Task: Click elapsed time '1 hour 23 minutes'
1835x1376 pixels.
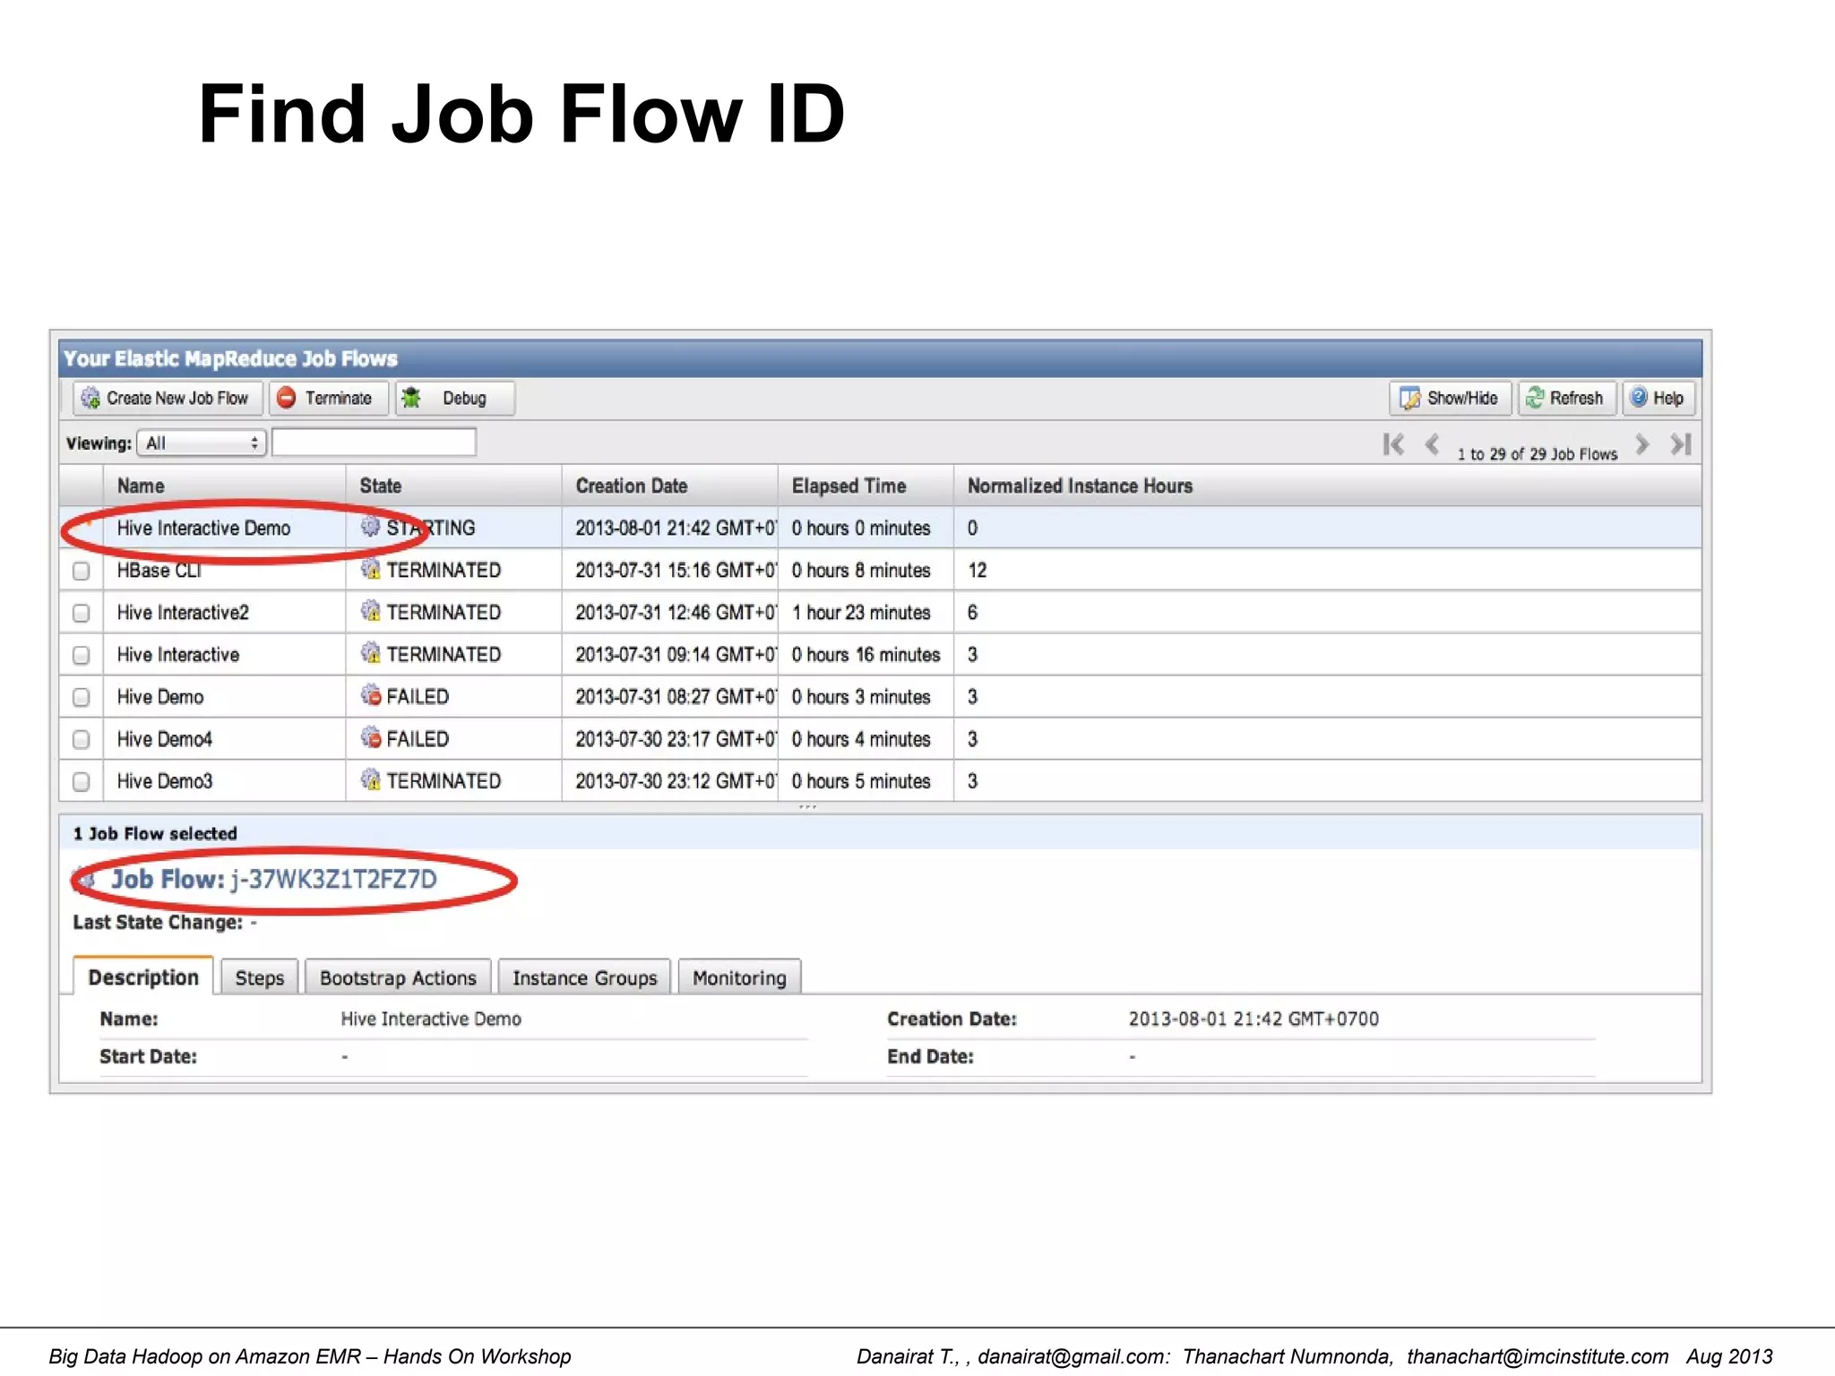Action: tap(861, 612)
